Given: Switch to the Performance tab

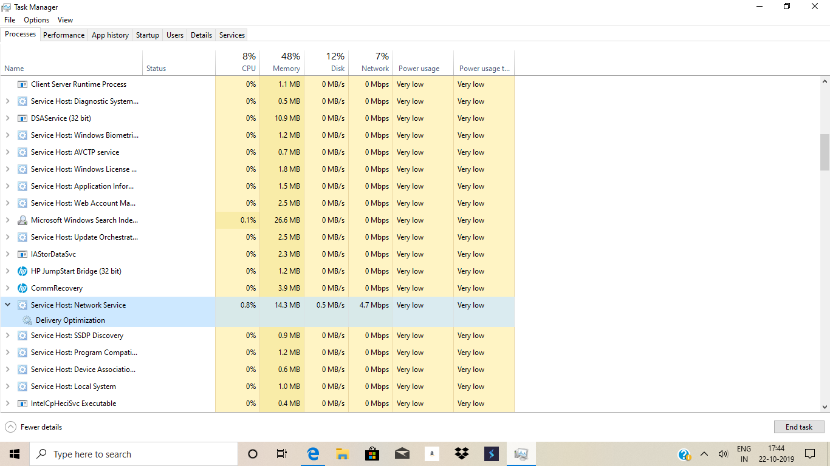Looking at the screenshot, I should tap(64, 35).
